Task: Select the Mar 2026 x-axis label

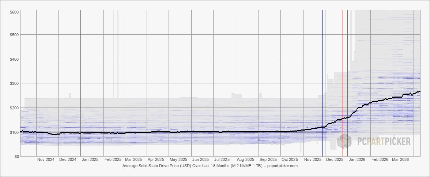Action: pyautogui.click(x=400, y=160)
